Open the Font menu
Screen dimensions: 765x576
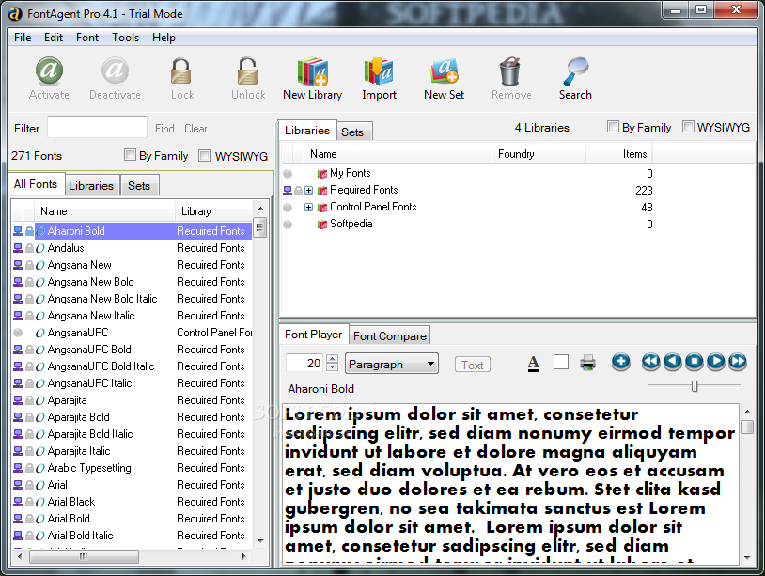87,38
